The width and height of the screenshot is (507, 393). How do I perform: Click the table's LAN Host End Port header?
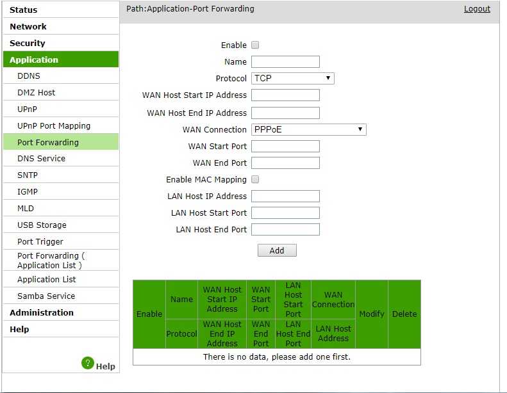click(x=294, y=334)
